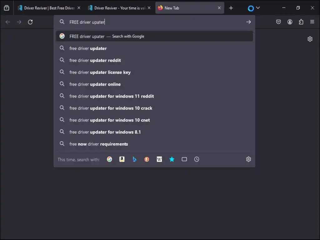Select suggestion free driver updater license key

[x=154, y=72]
